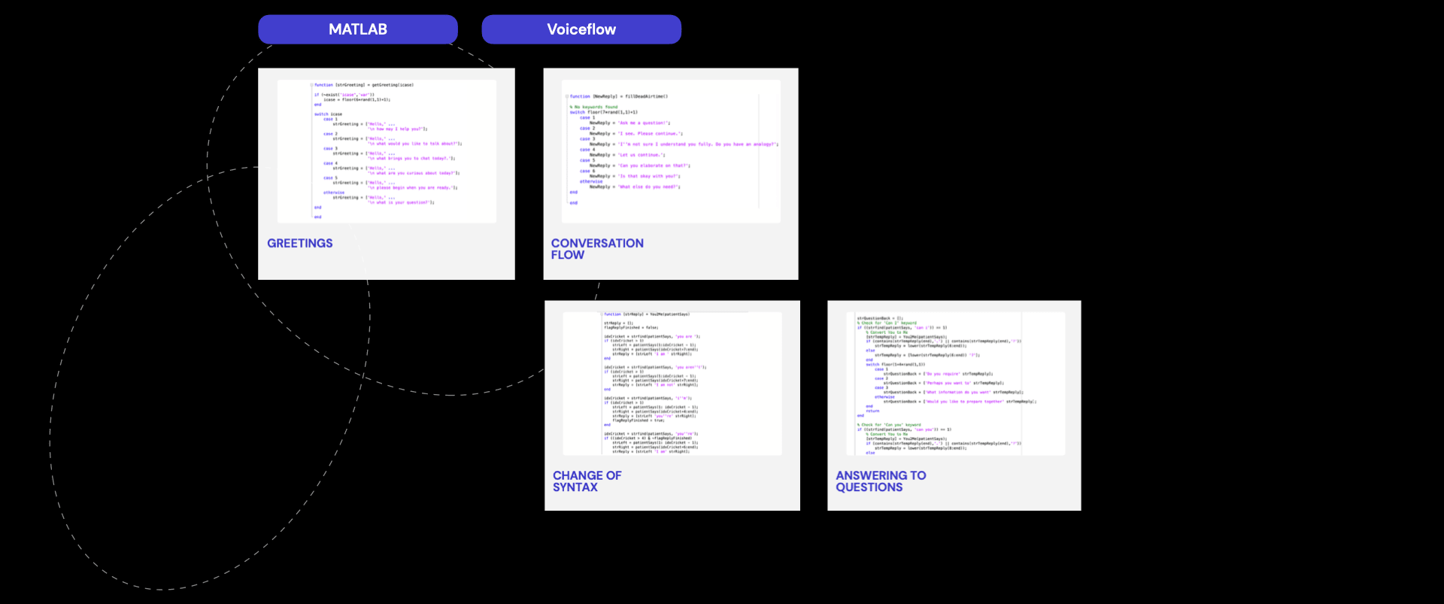This screenshot has width=1444, height=604.
Task: Open the Greetings code thumbnail
Action: (x=387, y=151)
